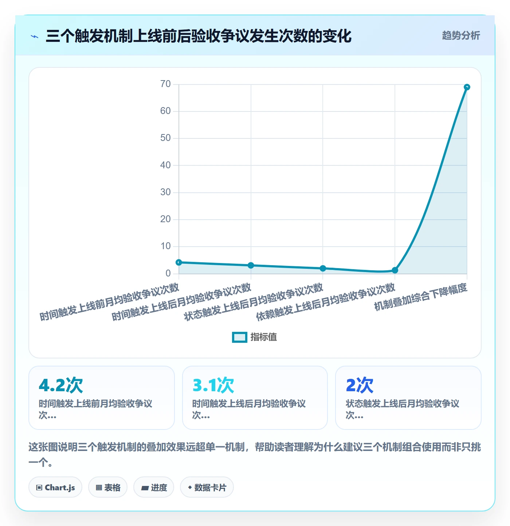The image size is (510, 526).
Task: Click the data point for 时间触发上线后月均验收争议次数
Action: pyautogui.click(x=251, y=265)
